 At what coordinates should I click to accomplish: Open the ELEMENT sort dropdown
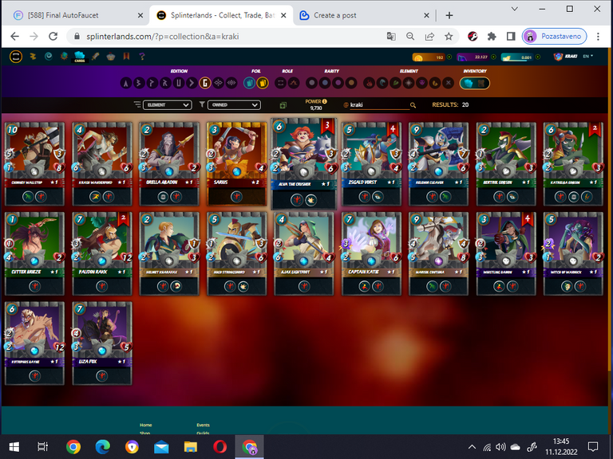tap(167, 104)
